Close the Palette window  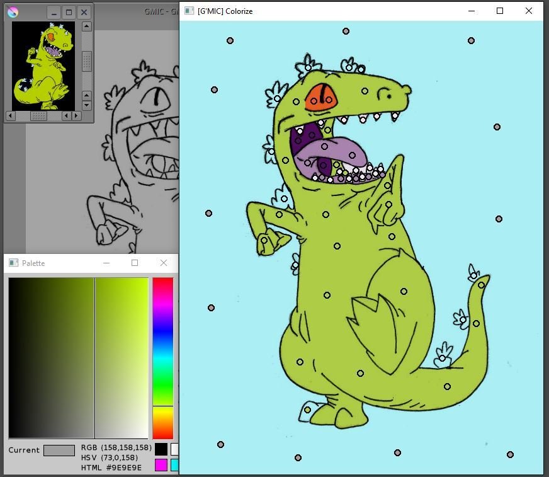tap(164, 263)
